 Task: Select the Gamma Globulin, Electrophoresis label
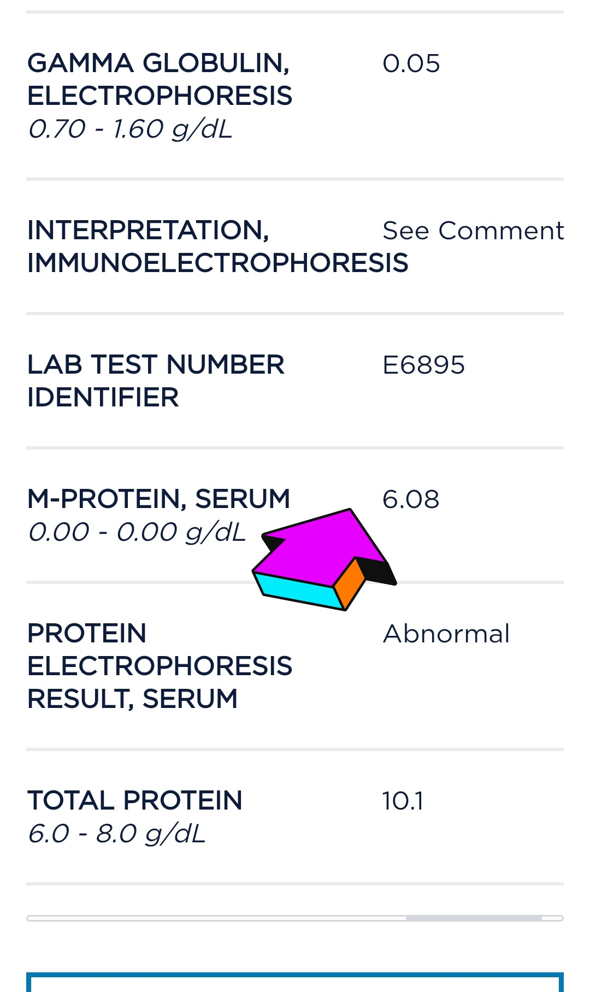[x=160, y=79]
